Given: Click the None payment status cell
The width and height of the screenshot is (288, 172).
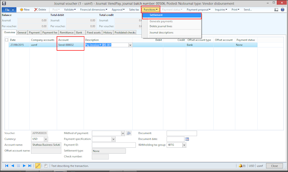Looking at the screenshot, I should point(246,45).
